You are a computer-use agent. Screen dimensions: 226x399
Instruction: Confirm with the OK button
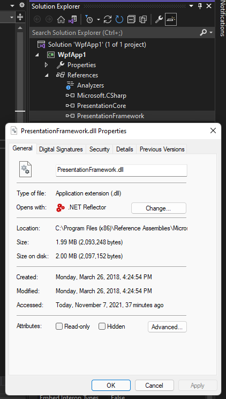(x=111, y=385)
